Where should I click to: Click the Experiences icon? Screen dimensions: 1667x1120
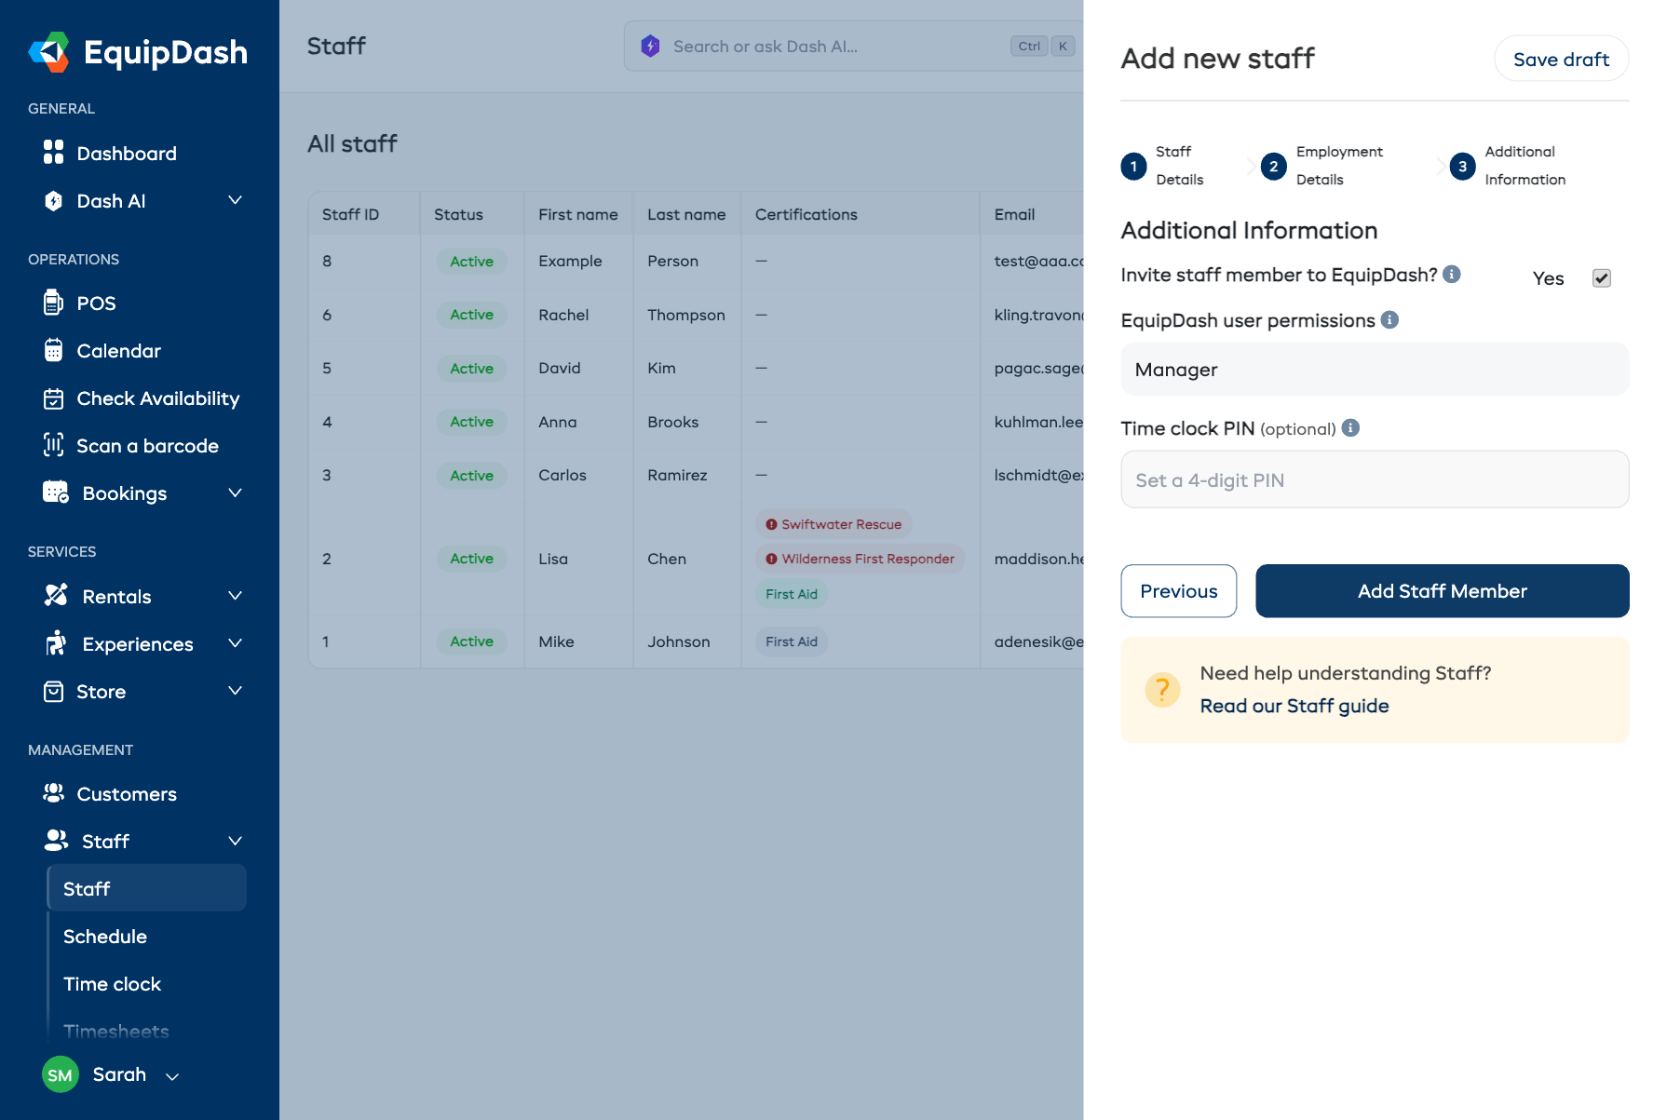56,643
